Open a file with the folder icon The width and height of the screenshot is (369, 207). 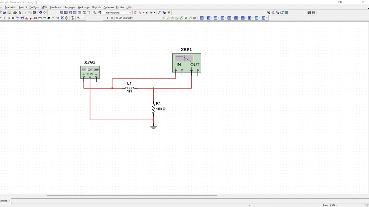(5, 13)
